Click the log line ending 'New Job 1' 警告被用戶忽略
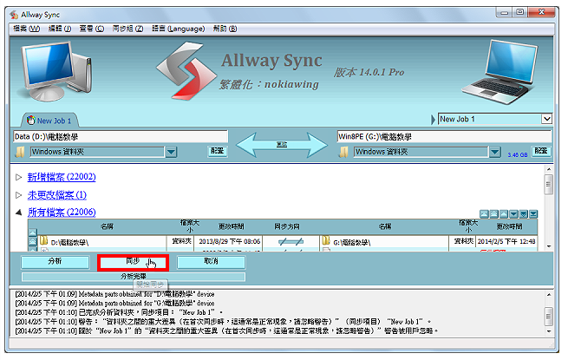Screen dimensions: 568x360 coord(226,331)
